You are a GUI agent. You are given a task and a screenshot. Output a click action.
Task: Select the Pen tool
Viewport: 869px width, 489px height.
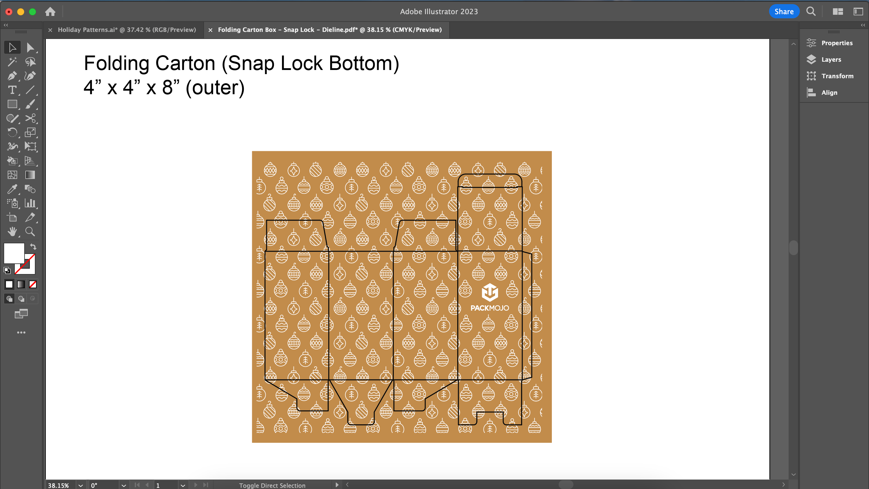tap(11, 76)
